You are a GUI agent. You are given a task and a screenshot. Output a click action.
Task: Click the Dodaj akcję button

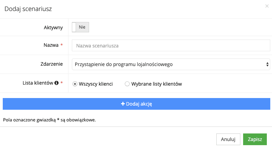137,104
